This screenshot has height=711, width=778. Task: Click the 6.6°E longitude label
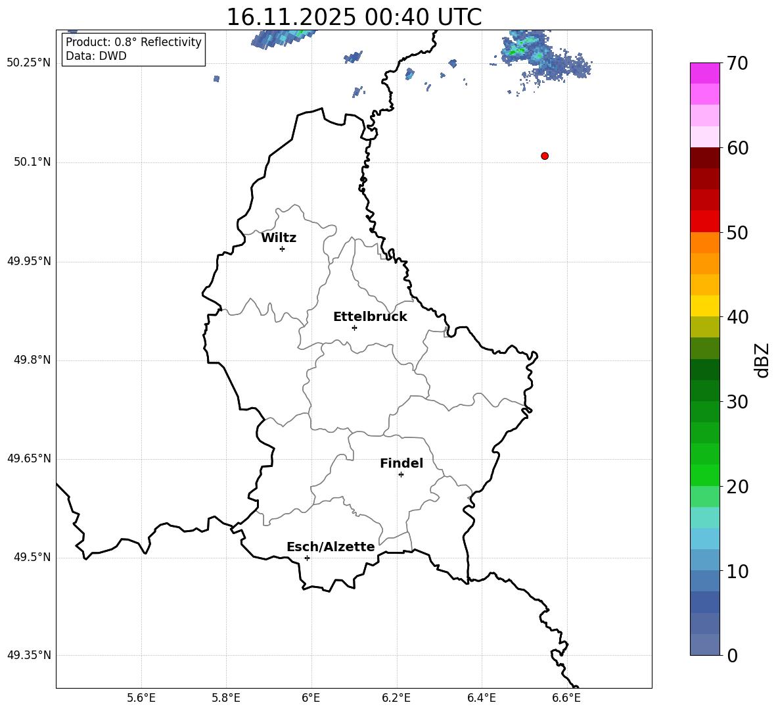click(x=566, y=698)
